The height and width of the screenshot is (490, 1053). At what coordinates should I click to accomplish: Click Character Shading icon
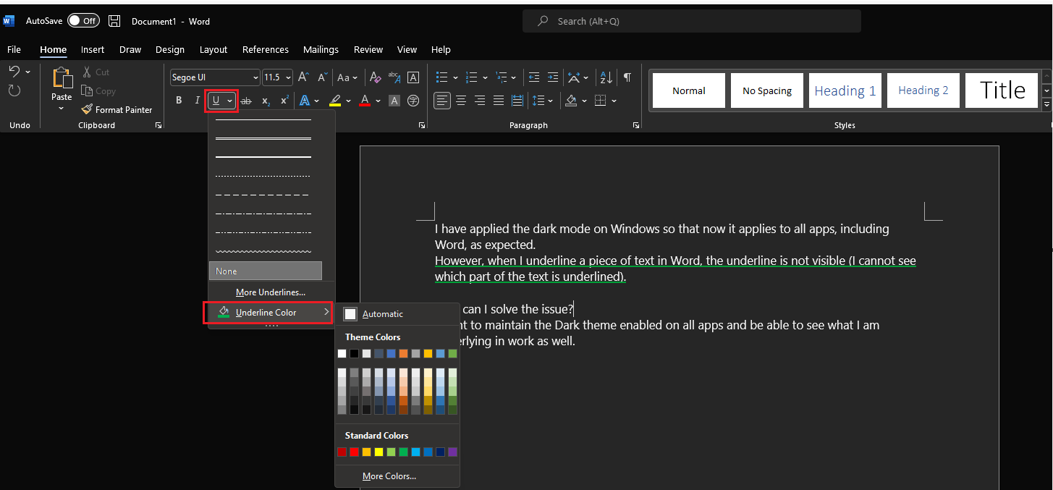coord(394,101)
